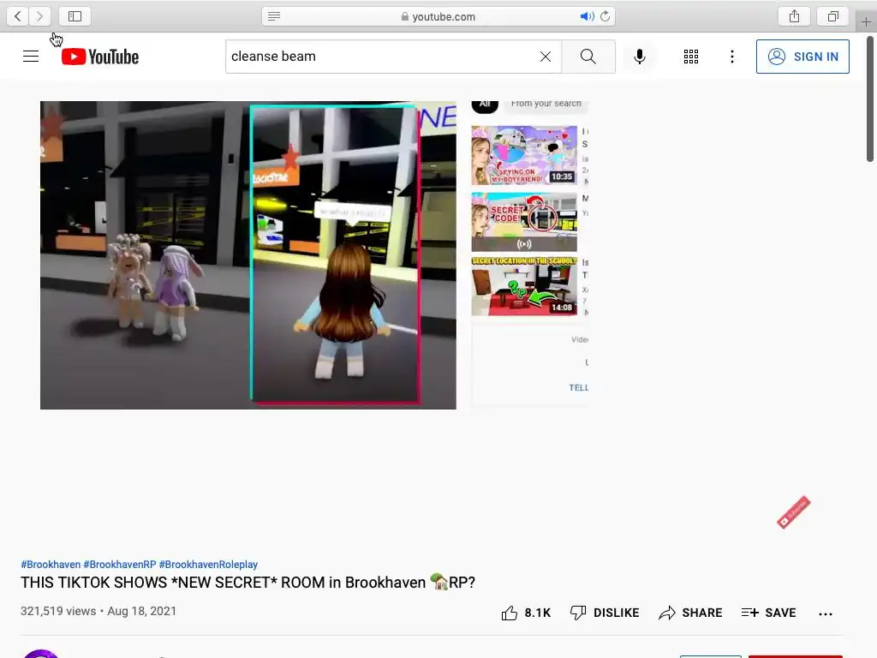
Task: Click the video title text
Action: (248, 583)
